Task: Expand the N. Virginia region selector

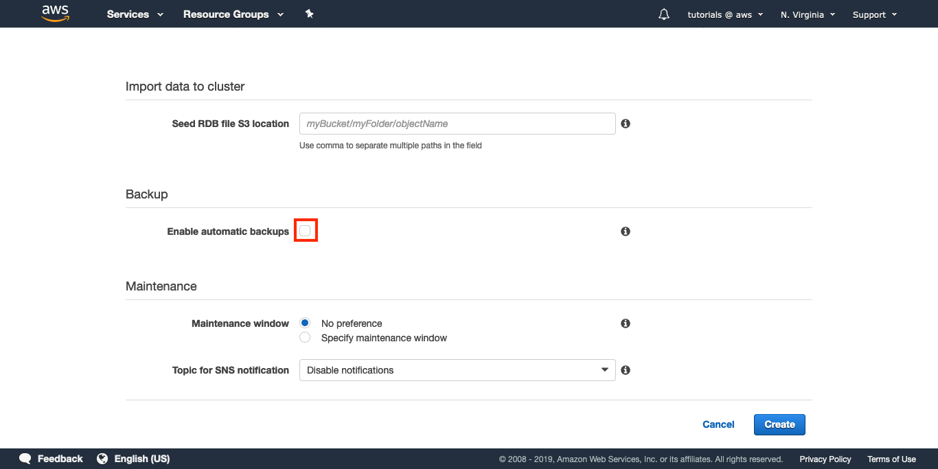Action: click(x=808, y=14)
